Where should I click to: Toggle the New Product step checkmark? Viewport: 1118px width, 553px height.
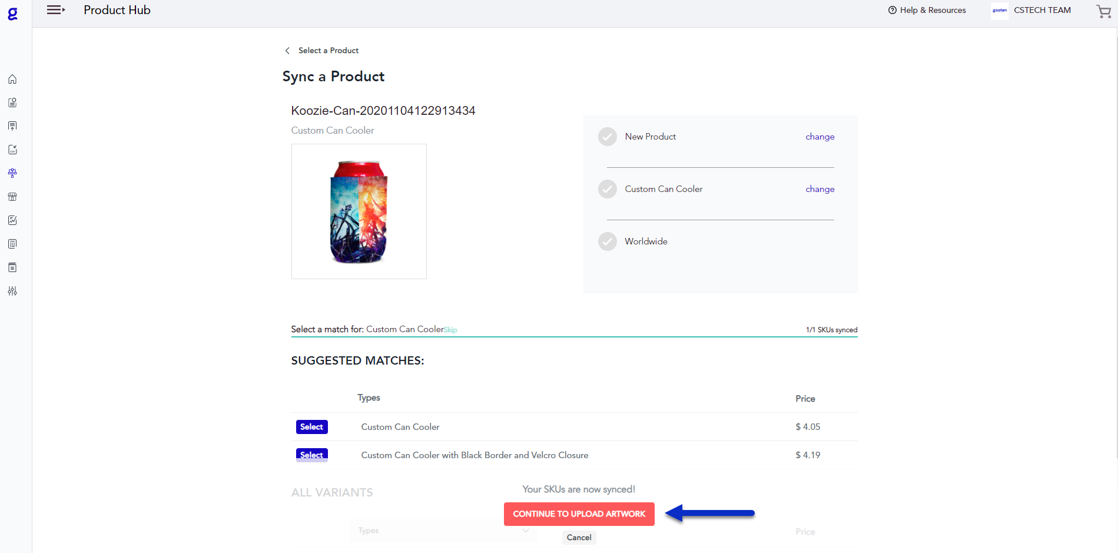608,137
